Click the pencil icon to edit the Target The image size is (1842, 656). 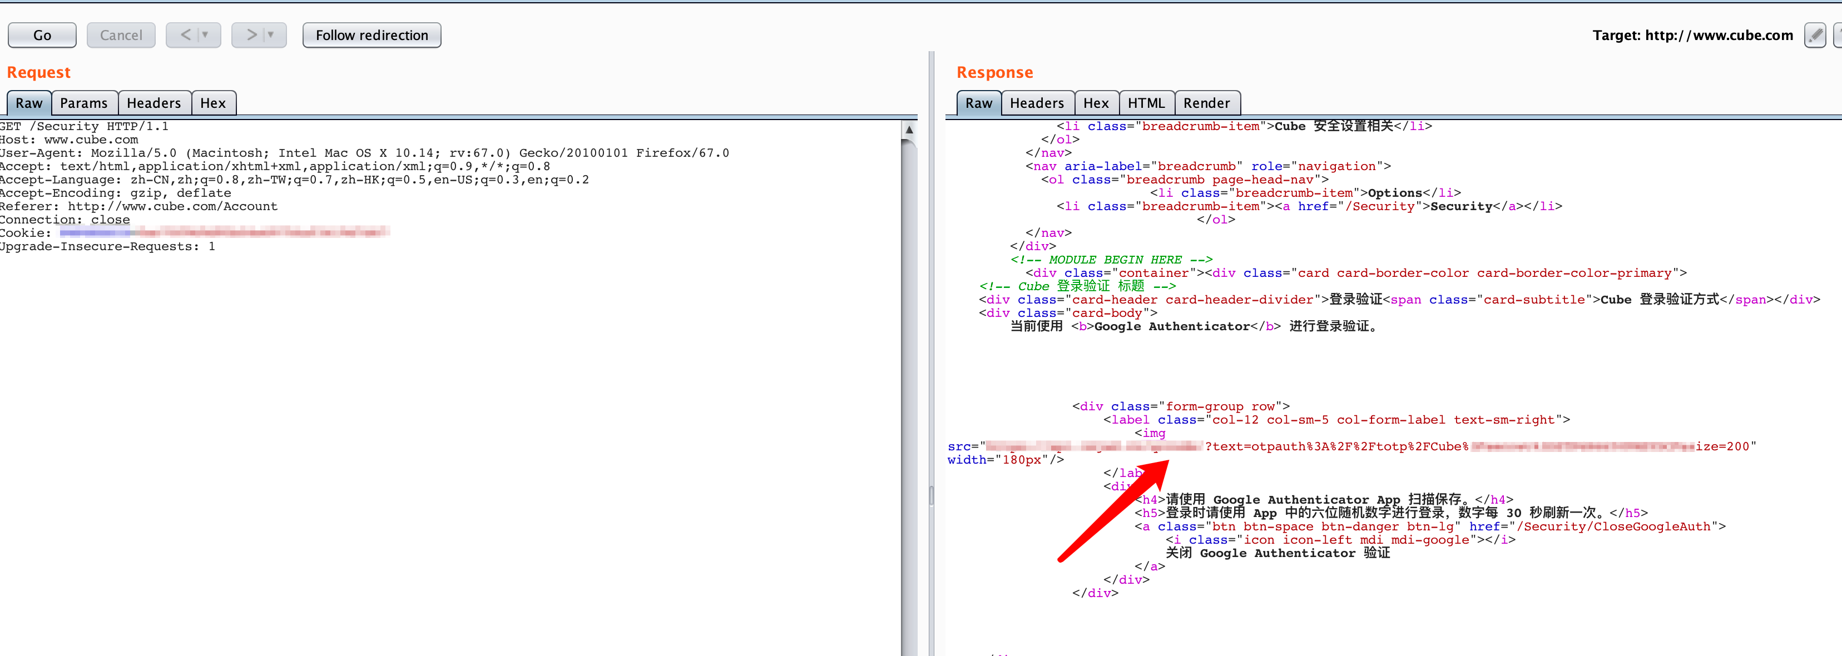[x=1814, y=34]
